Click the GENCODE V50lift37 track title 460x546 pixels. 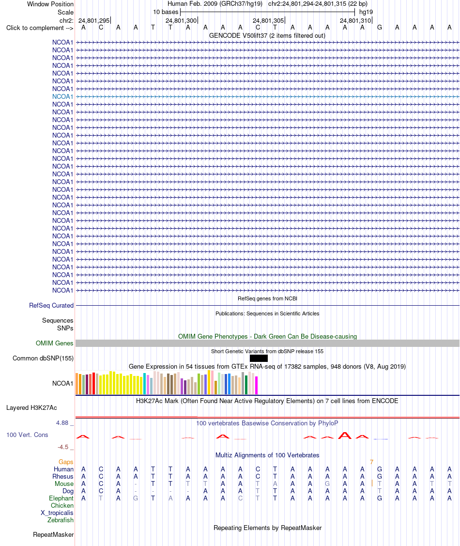tap(267, 35)
